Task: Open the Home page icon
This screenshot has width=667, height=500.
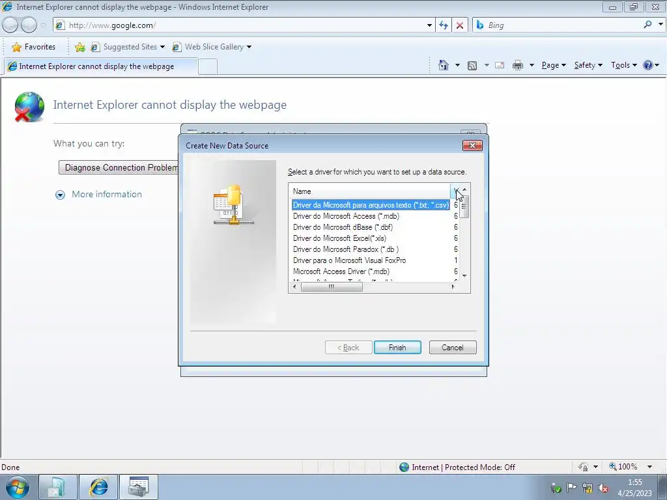Action: tap(443, 65)
